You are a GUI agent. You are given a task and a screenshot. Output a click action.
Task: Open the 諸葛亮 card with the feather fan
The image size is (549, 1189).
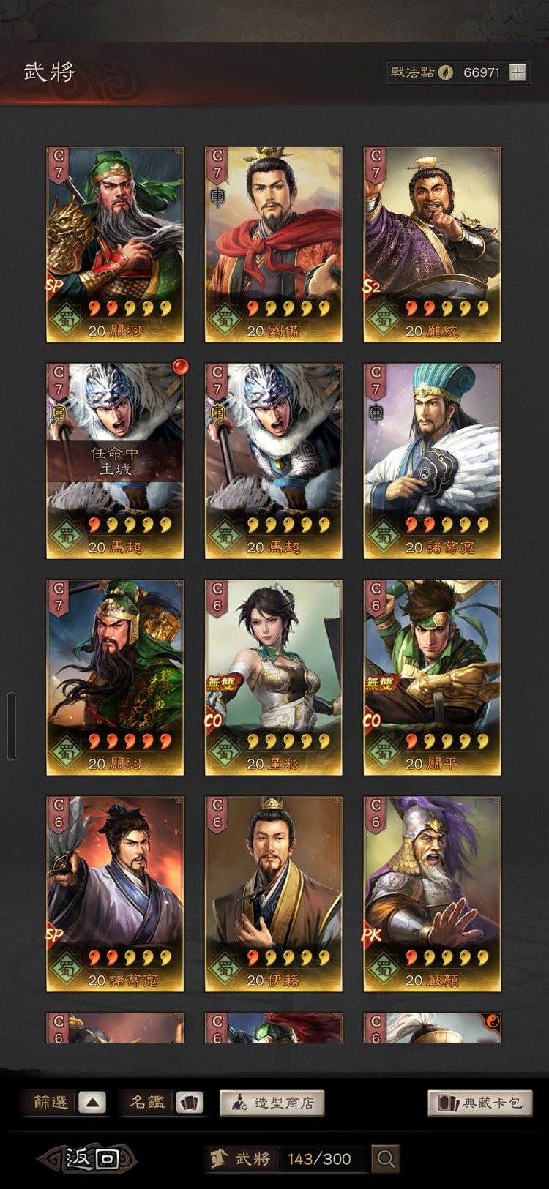(432, 461)
